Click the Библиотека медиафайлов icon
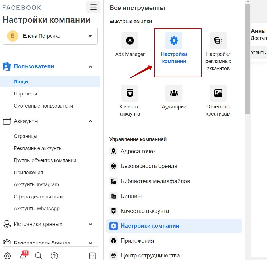 113,181
